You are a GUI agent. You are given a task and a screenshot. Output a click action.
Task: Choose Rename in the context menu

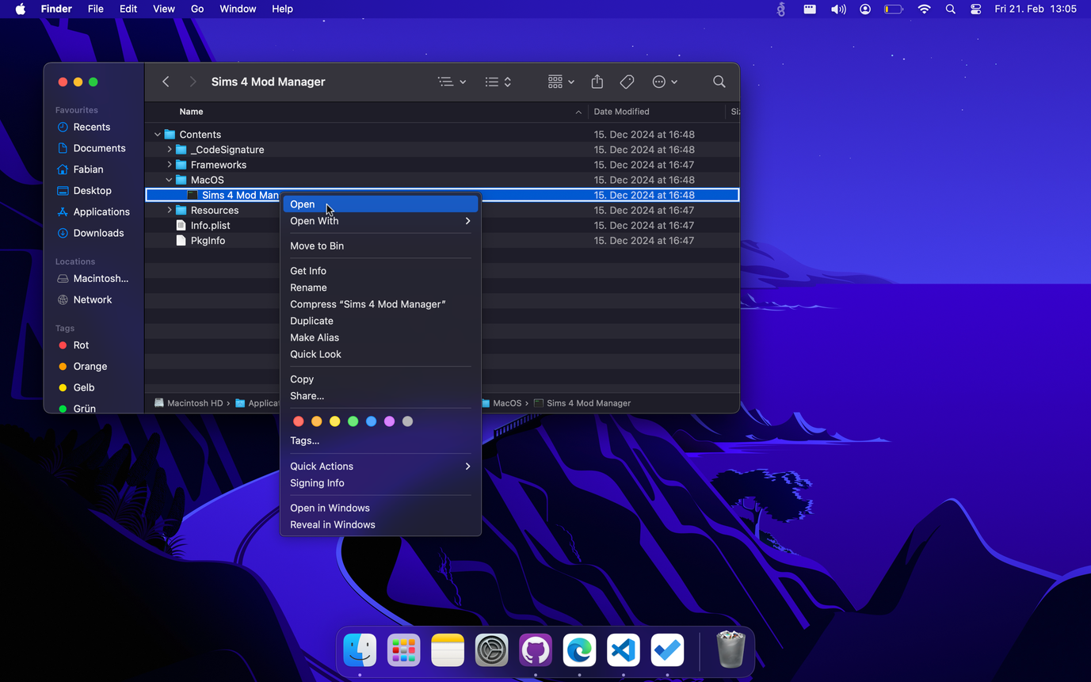pos(380,288)
